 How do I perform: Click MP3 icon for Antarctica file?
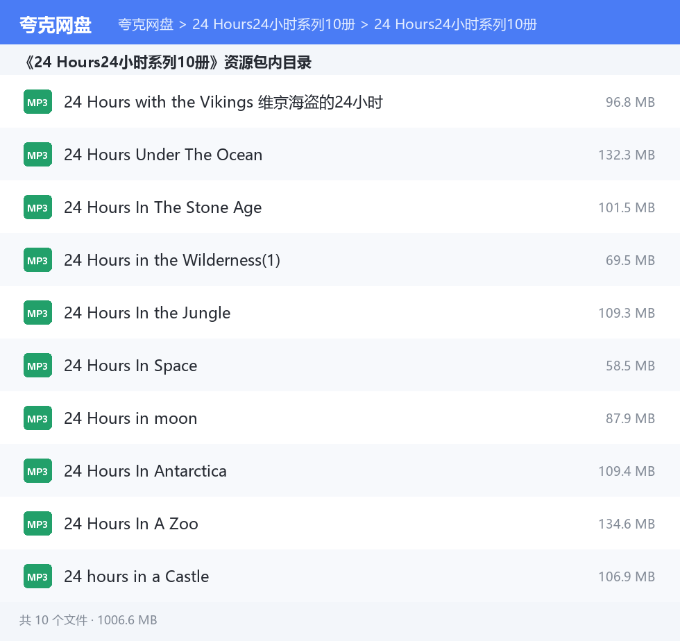(37, 471)
